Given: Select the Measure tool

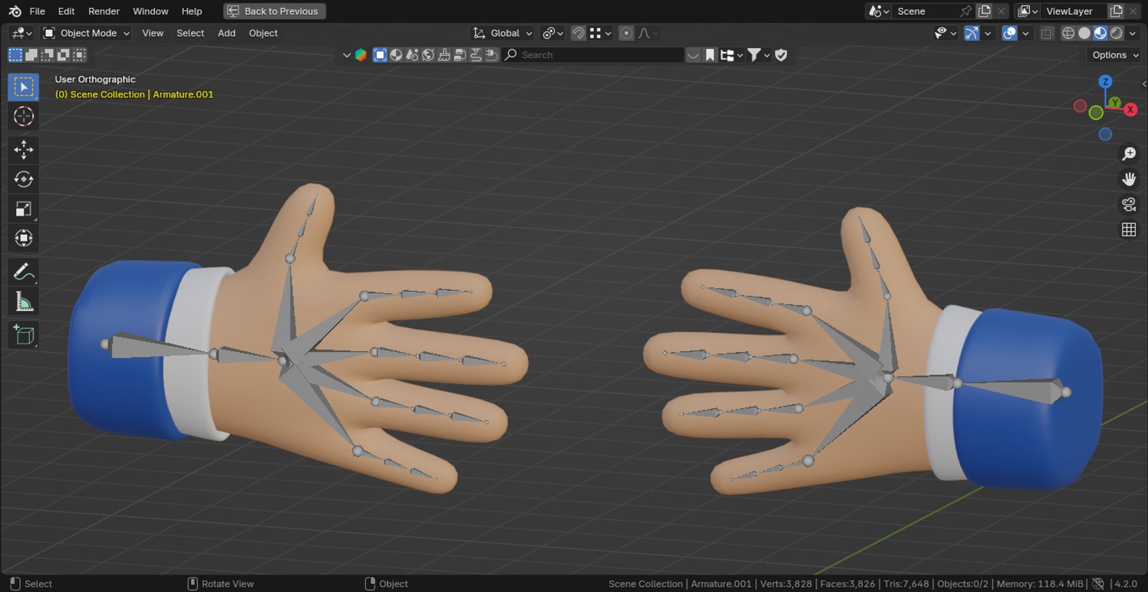Looking at the screenshot, I should [23, 302].
